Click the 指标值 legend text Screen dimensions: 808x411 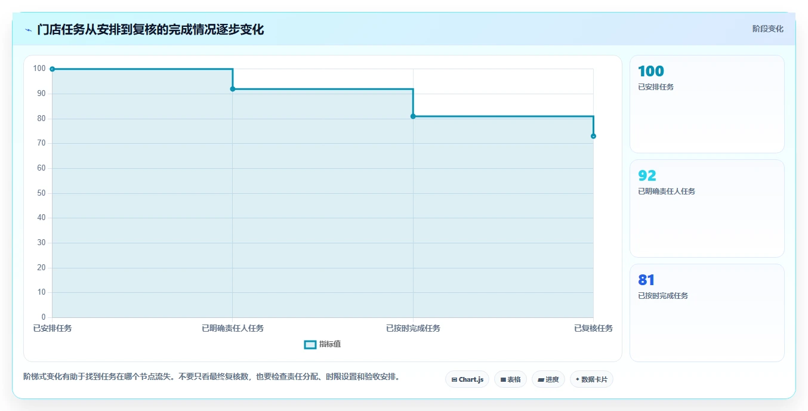[330, 344]
